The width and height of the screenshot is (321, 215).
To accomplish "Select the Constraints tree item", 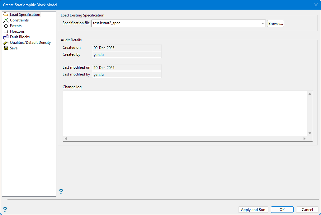I will click(19, 20).
